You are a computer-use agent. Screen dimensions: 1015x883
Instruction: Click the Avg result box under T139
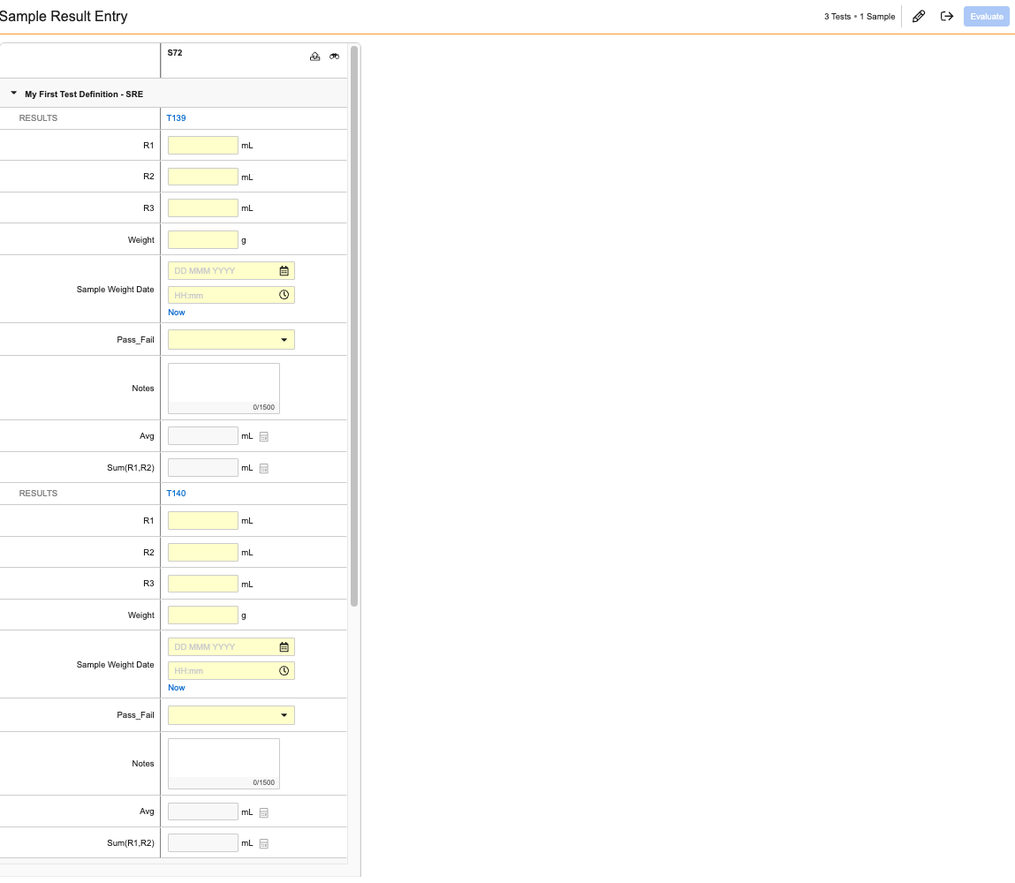[203, 436]
